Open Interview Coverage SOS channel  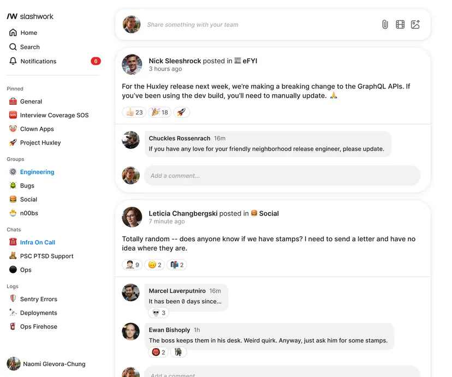tap(53, 115)
